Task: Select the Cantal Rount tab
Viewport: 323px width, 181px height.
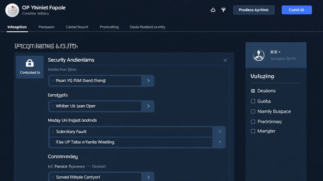Action: (77, 27)
